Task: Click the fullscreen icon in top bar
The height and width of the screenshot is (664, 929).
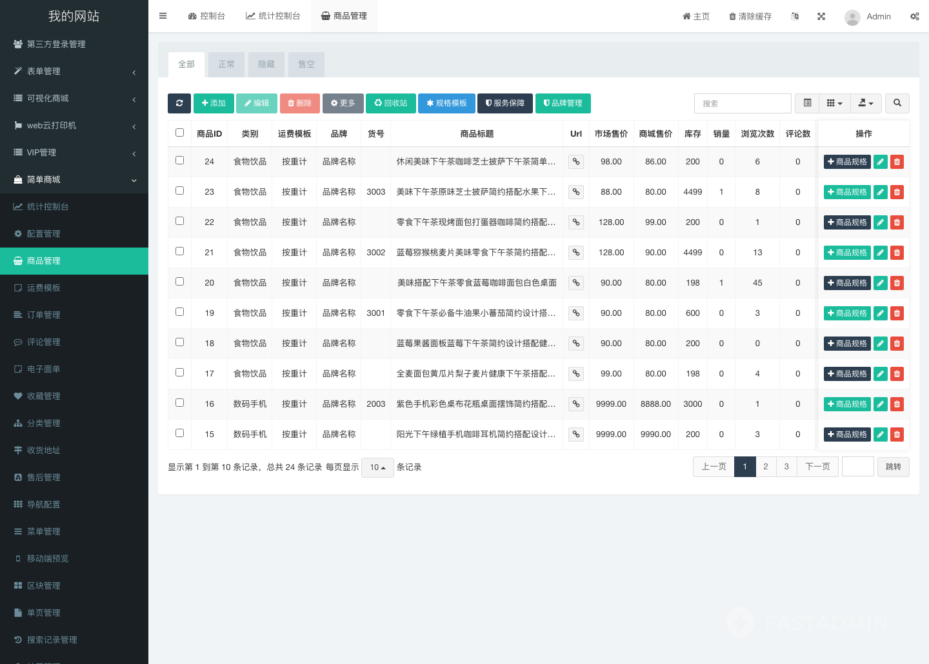Action: tap(821, 16)
